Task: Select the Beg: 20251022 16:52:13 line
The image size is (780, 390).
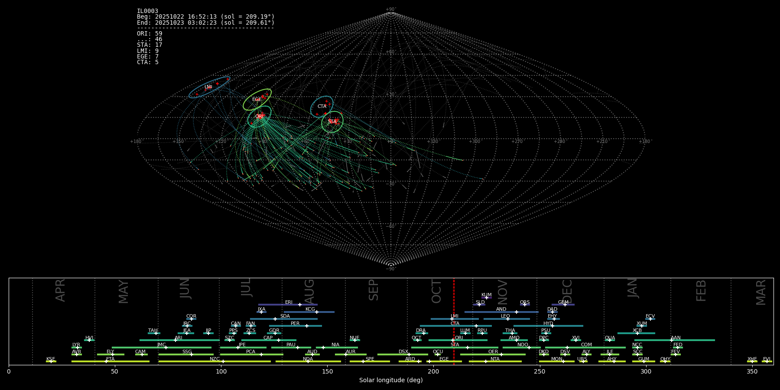Action: click(206, 17)
